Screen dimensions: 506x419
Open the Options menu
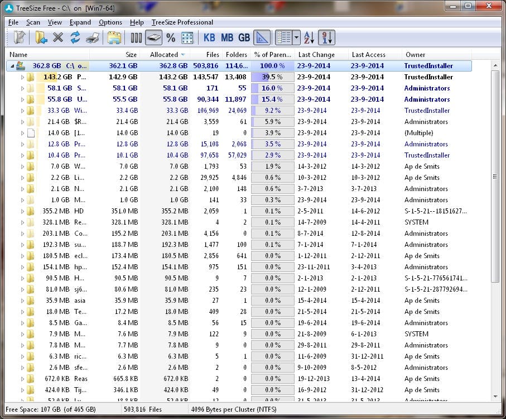[110, 22]
